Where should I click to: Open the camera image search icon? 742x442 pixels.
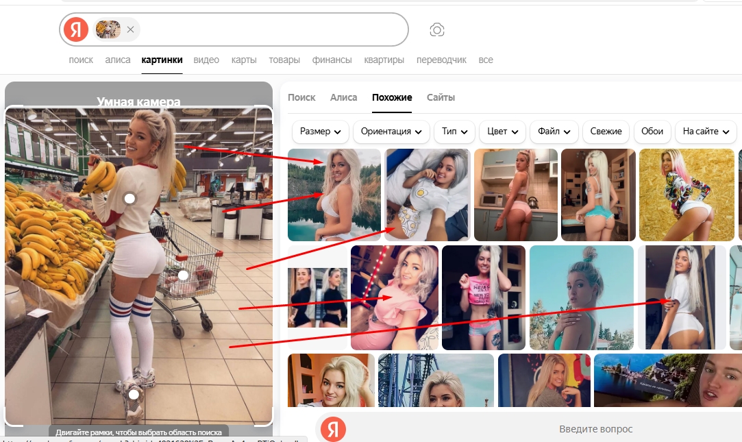tap(437, 30)
